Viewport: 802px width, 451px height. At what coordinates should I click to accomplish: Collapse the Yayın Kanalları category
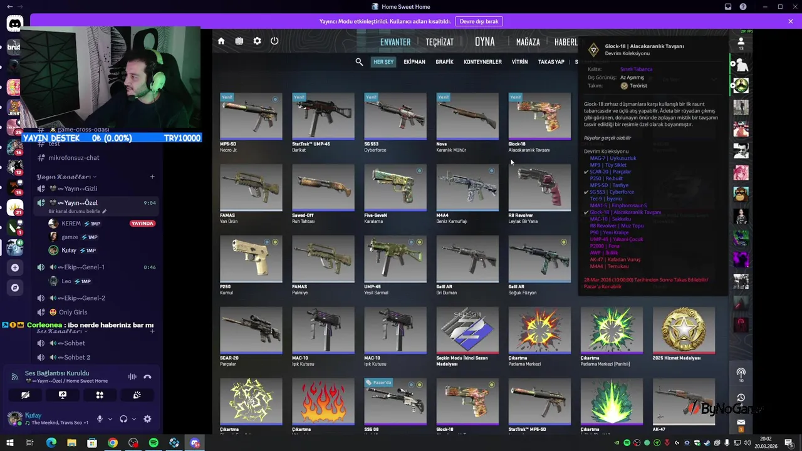pyautogui.click(x=66, y=177)
